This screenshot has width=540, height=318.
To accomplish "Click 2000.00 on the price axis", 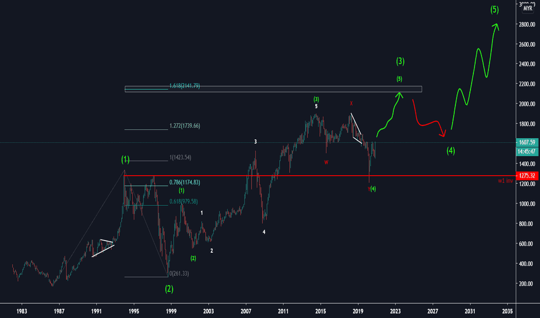I will 527,104.
